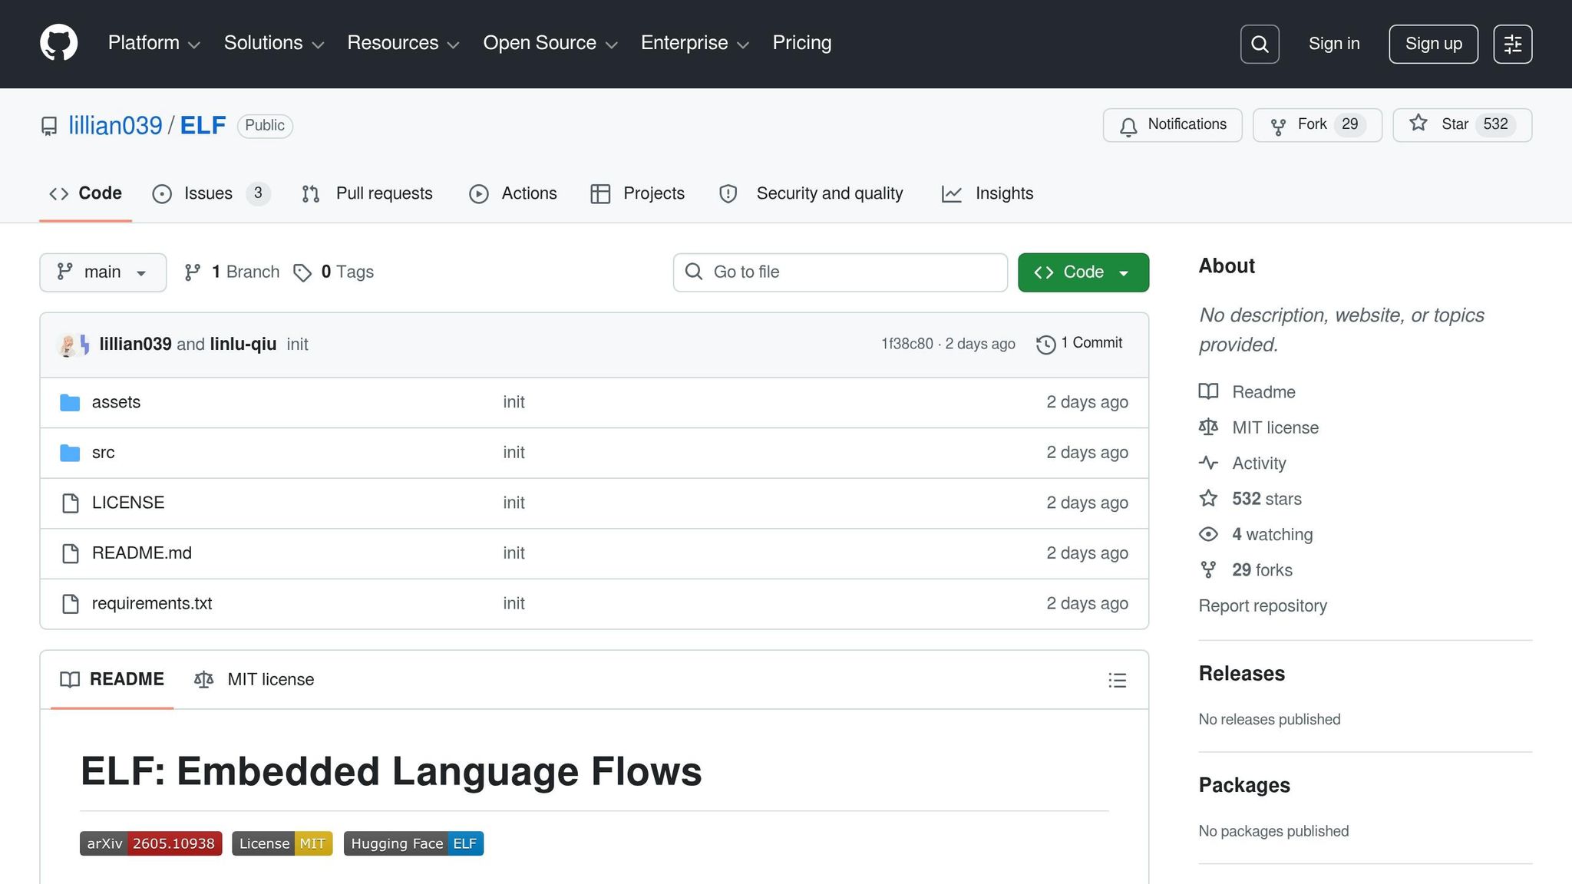
Task: Click the tag icon next to 0 Tags
Action: pyautogui.click(x=302, y=272)
